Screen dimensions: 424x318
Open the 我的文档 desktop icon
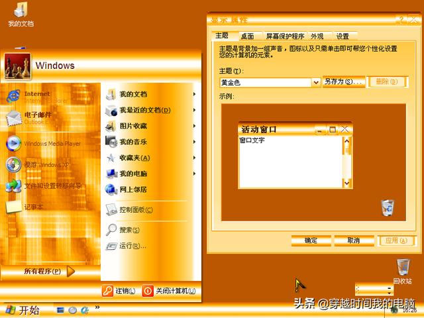click(x=21, y=14)
